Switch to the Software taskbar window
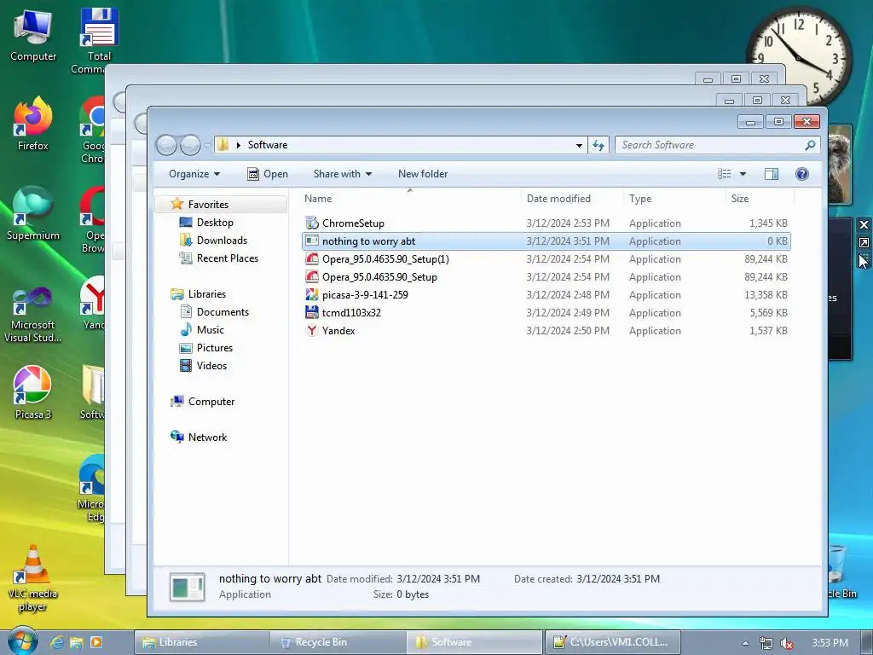The width and height of the screenshot is (873, 655). pos(474,642)
